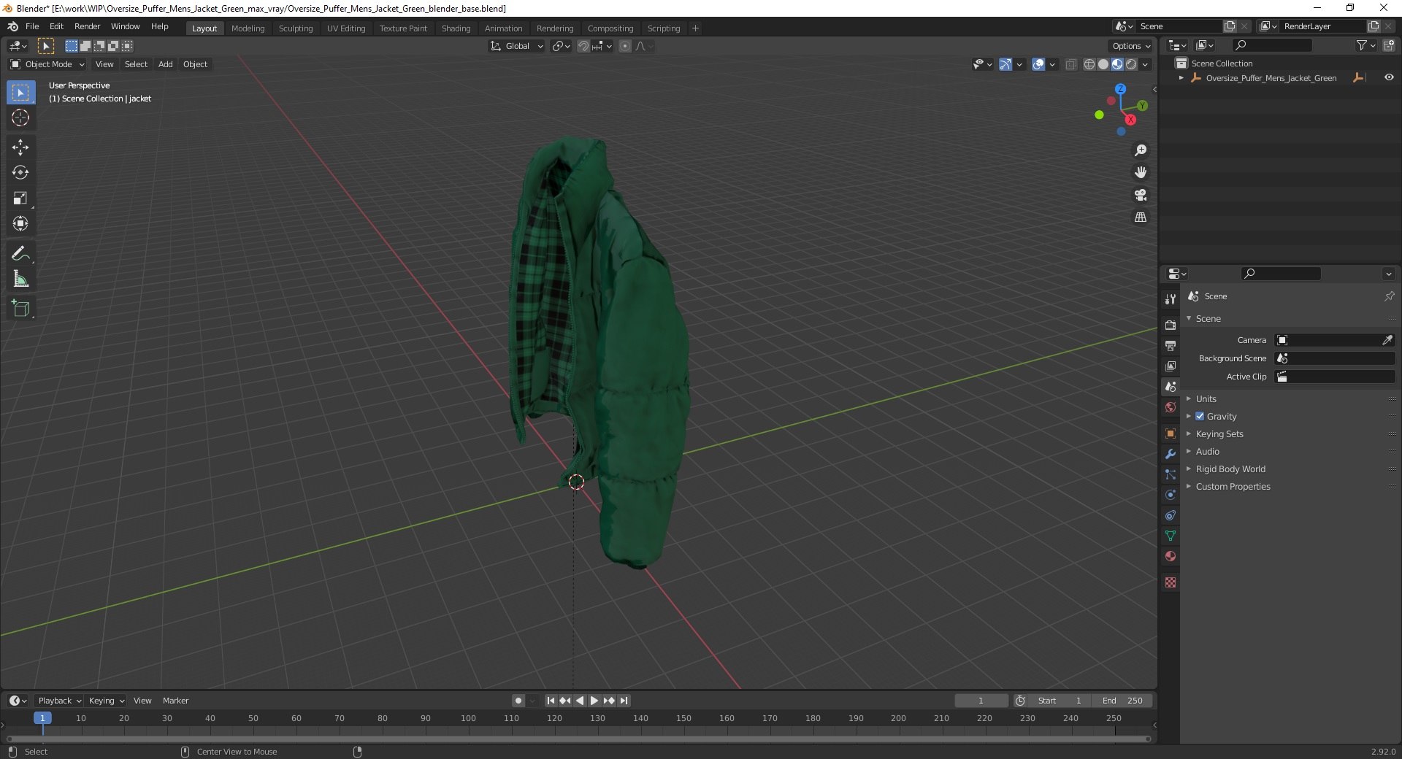This screenshot has width=1402, height=759.
Task: Toggle proportional editing button
Action: (x=625, y=46)
